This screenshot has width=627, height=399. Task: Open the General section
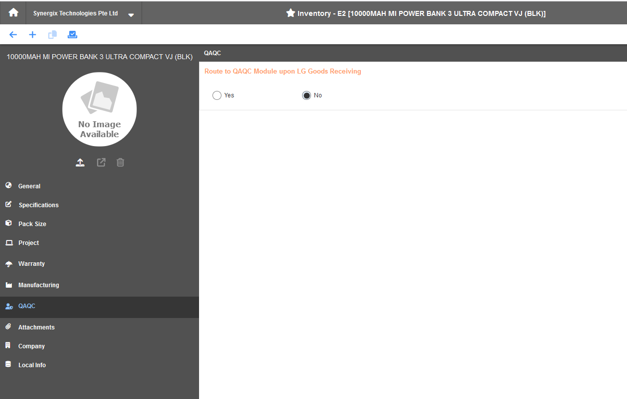click(x=29, y=186)
